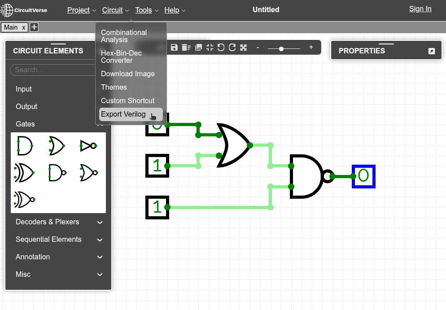Expand the Decoders & Plexers section
The height and width of the screenshot is (310, 446).
click(x=58, y=222)
